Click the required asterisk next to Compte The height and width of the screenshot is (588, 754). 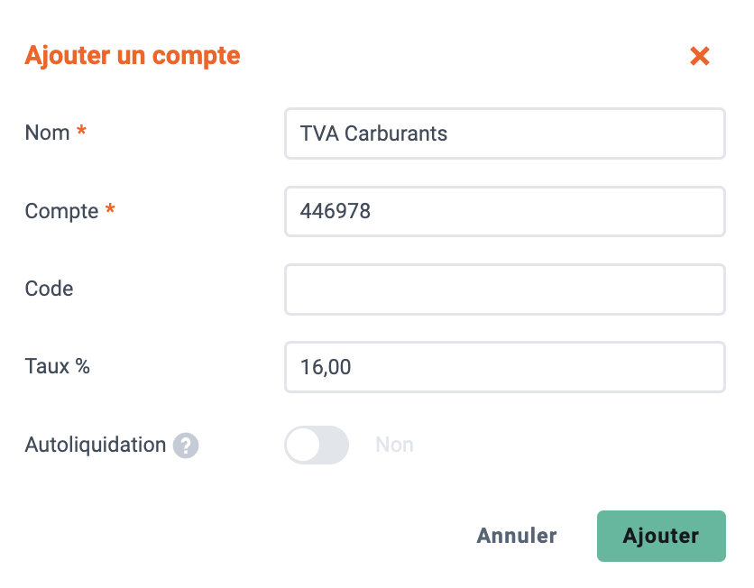point(110,208)
